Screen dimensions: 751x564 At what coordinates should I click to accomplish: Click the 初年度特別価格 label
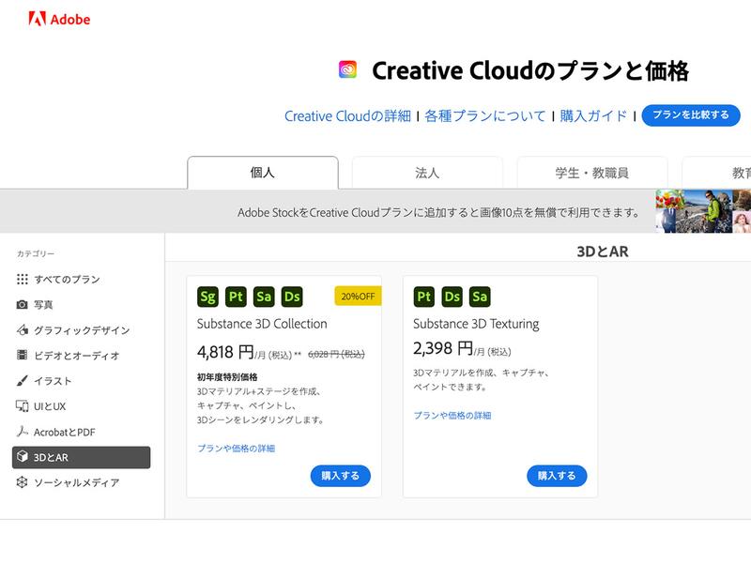click(227, 377)
